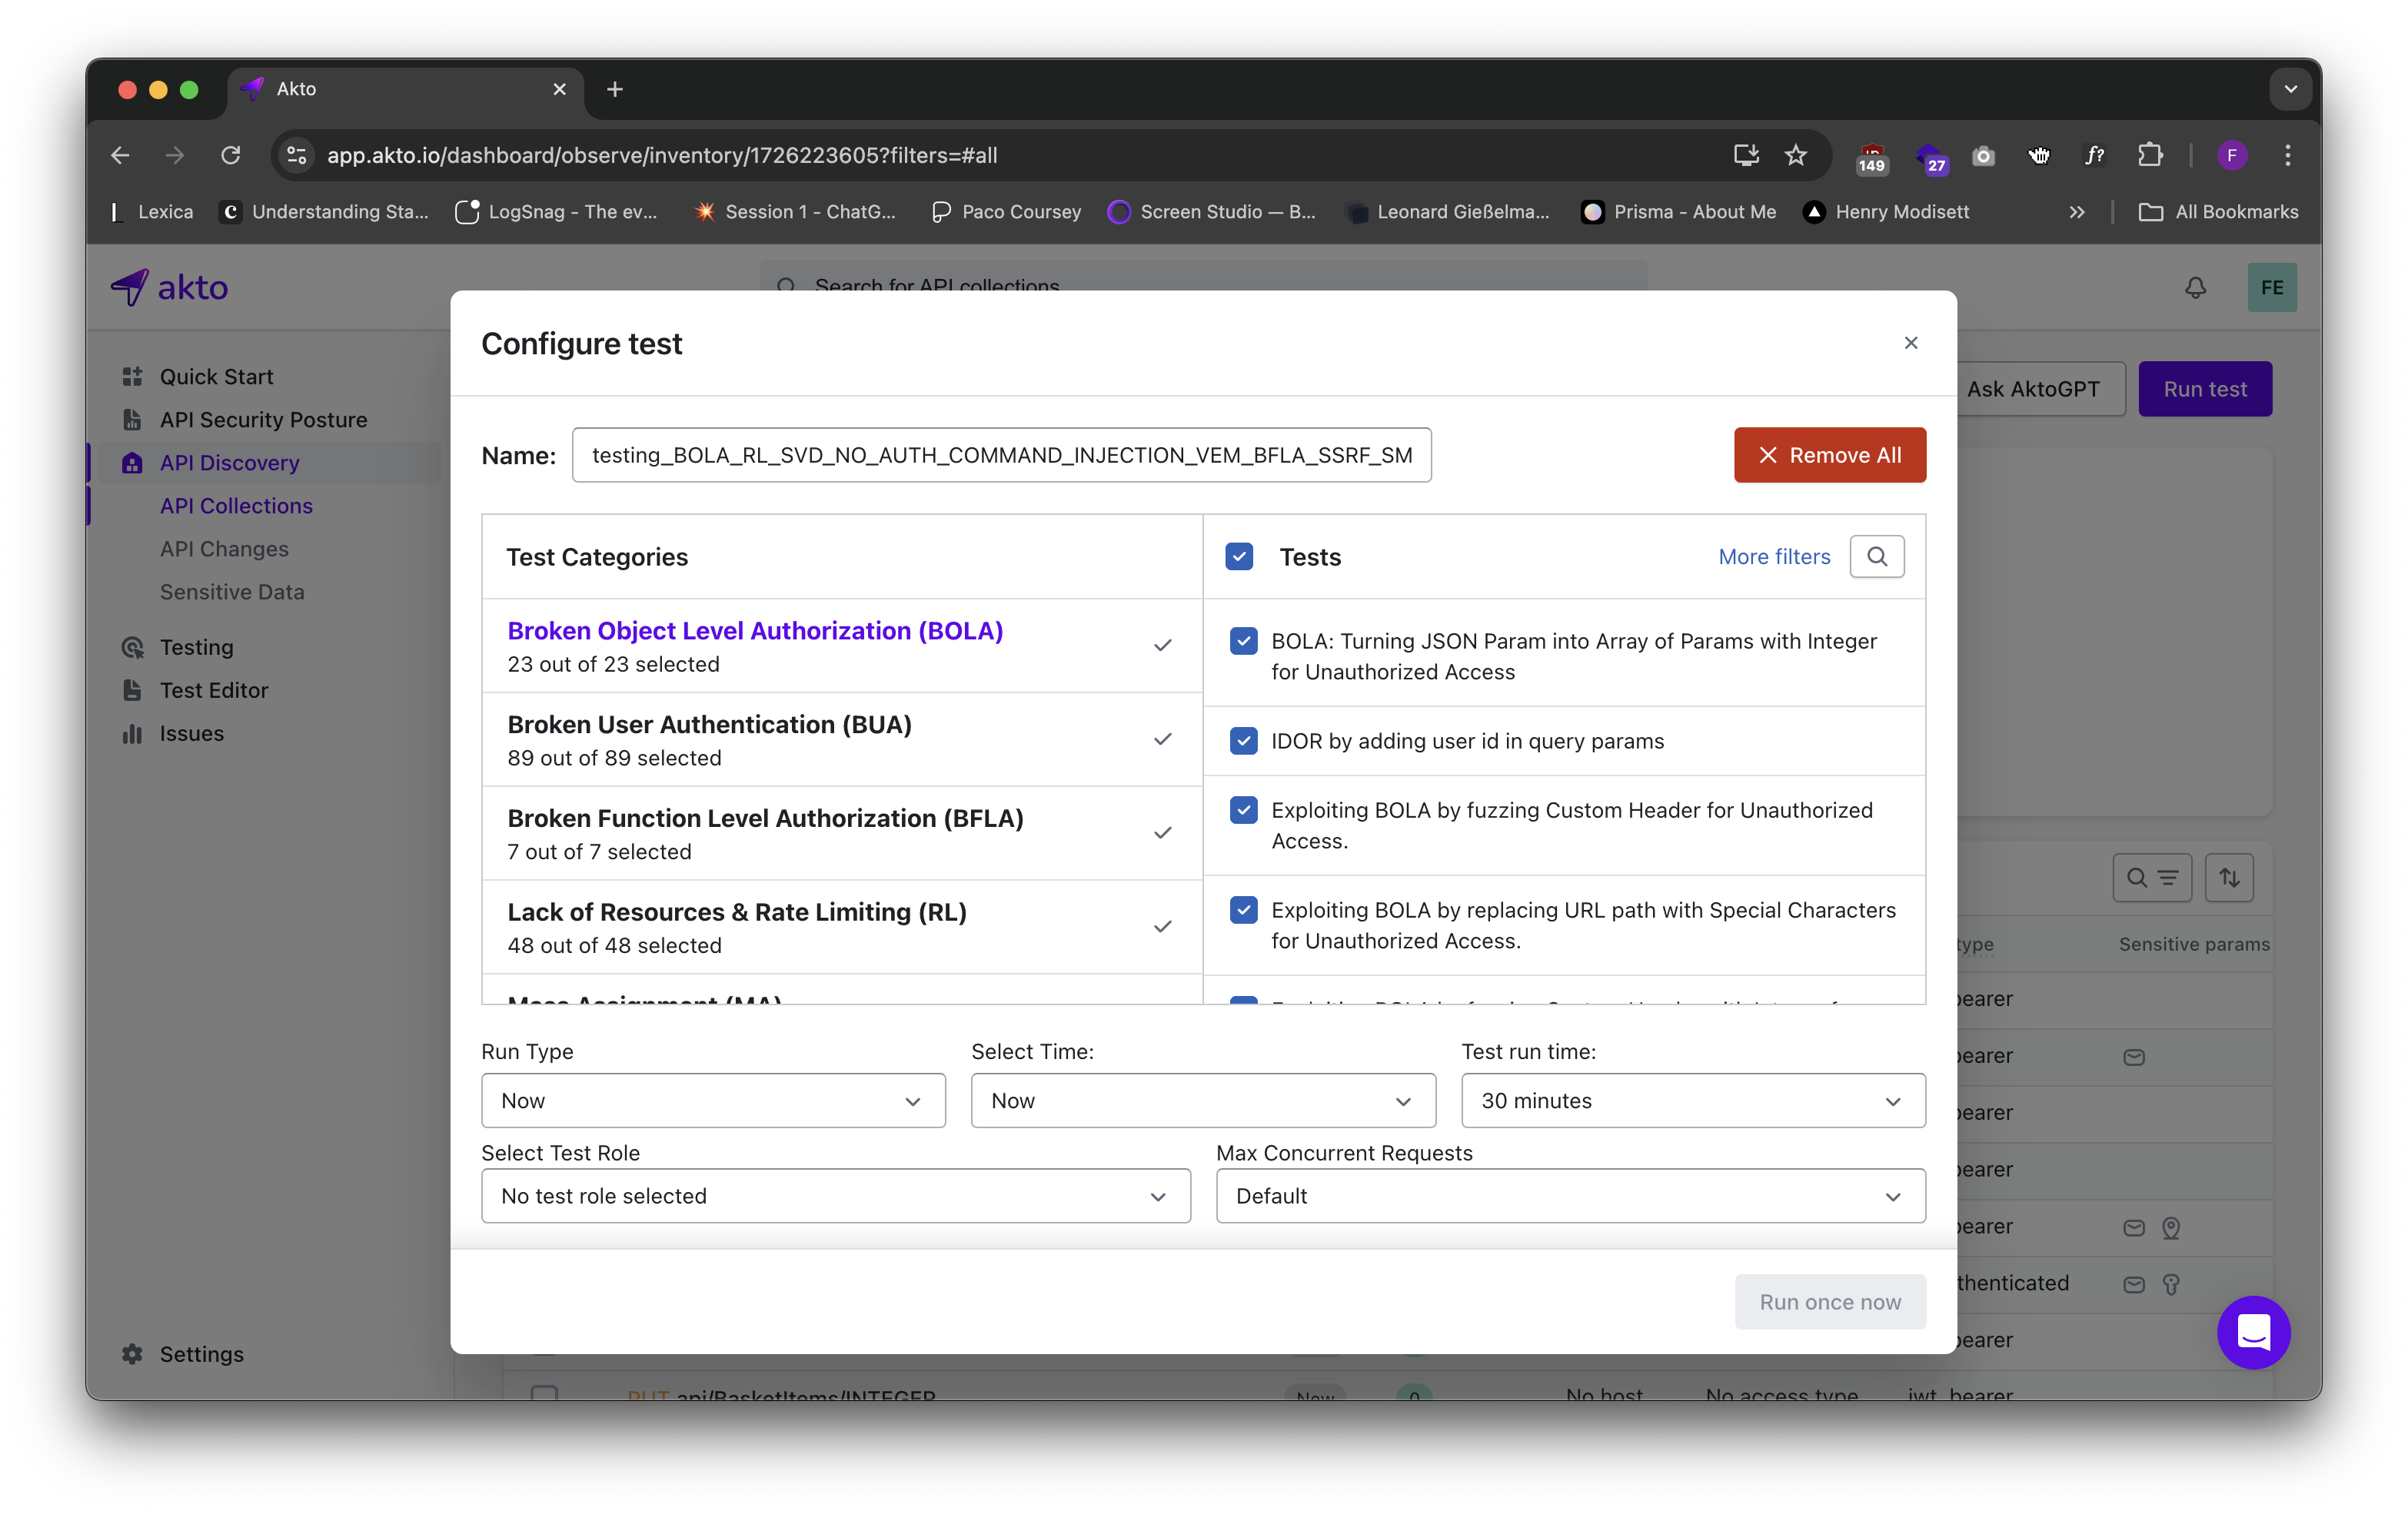The width and height of the screenshot is (2408, 1514).
Task: Click into the test Name field
Action: tap(1000, 455)
